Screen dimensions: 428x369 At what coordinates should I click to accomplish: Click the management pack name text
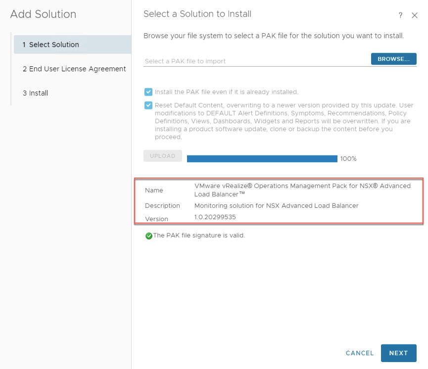(x=302, y=190)
